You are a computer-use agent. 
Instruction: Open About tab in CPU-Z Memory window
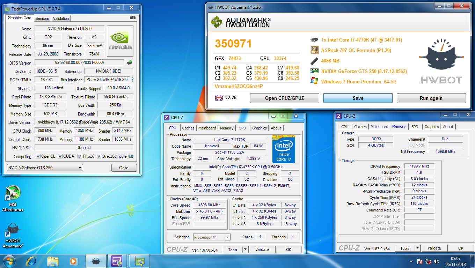(x=448, y=127)
